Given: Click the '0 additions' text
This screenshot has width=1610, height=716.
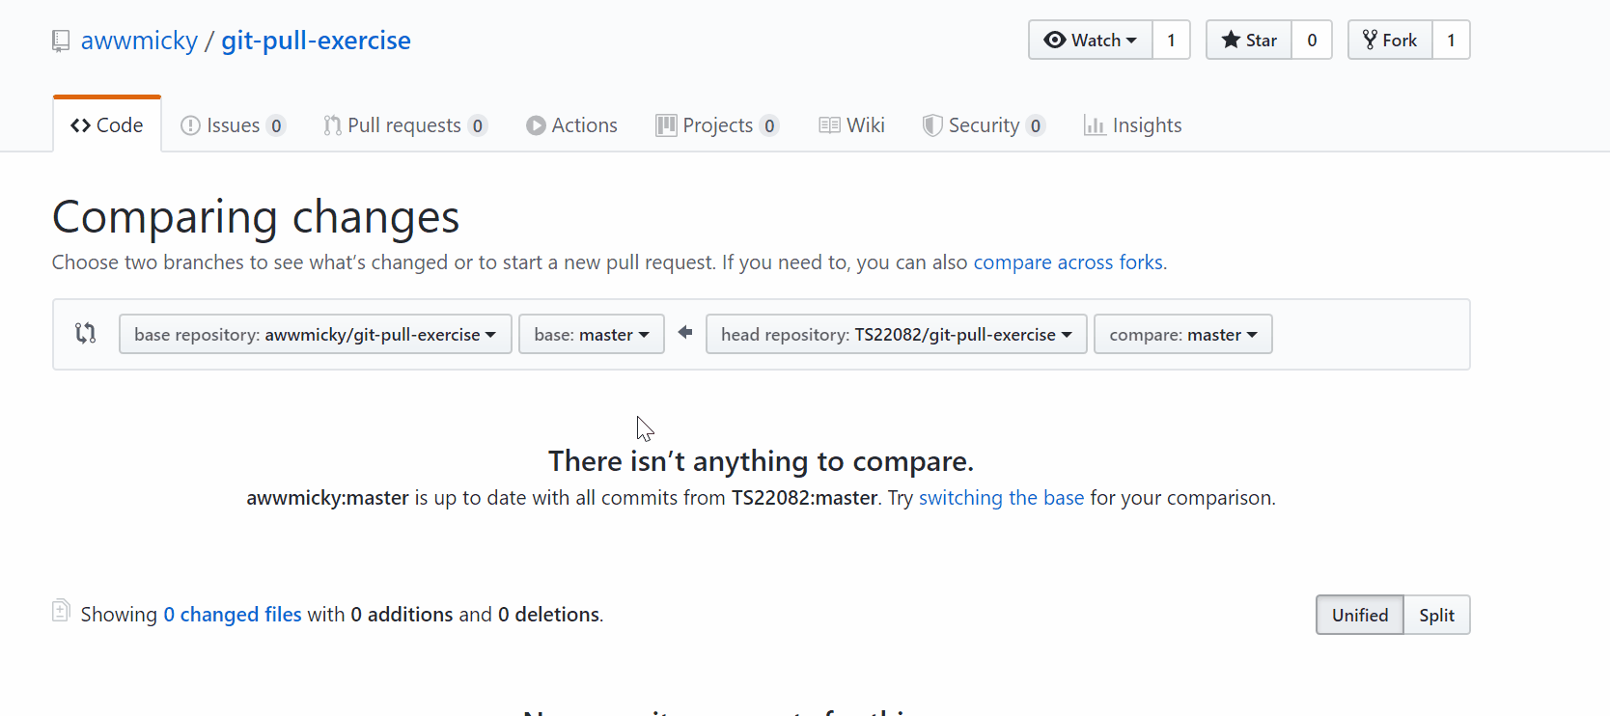Looking at the screenshot, I should click(x=402, y=615).
